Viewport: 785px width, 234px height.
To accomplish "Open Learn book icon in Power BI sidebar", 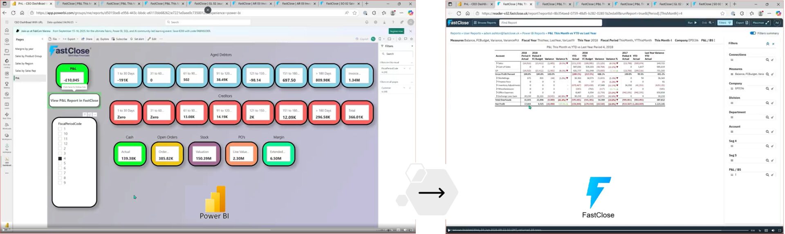I will click(7, 105).
